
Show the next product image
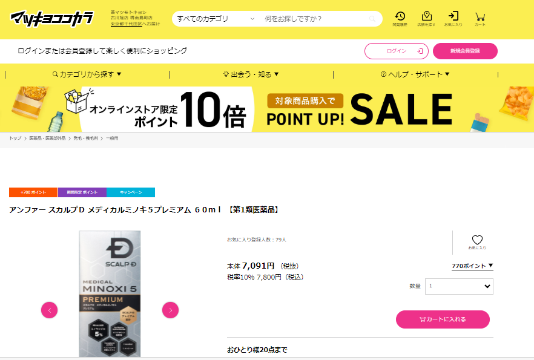point(170,310)
